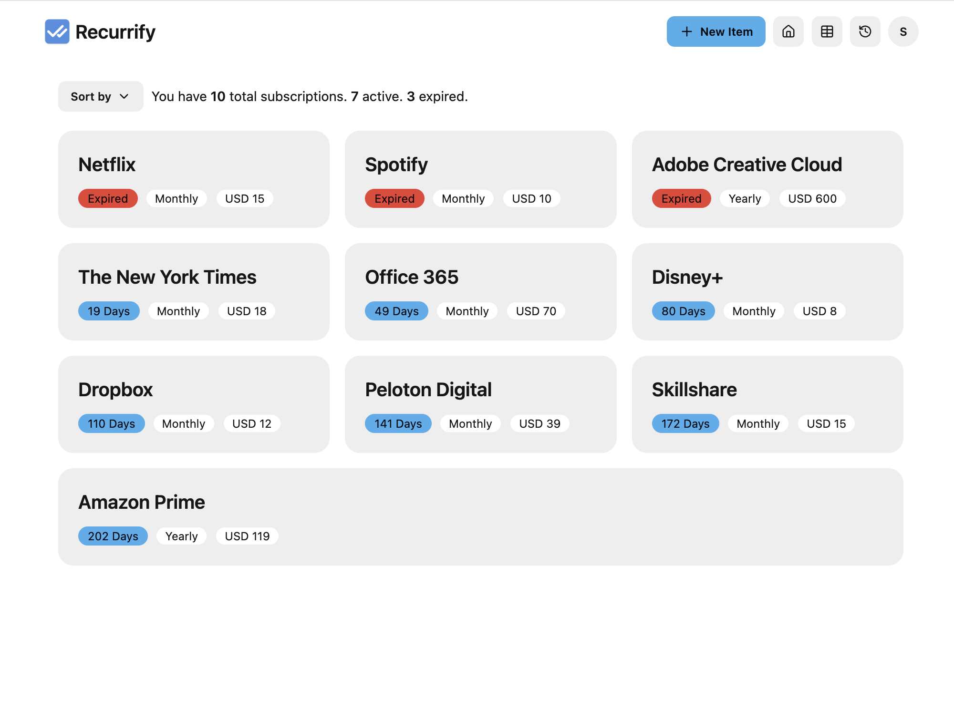Click Disney+'s Monthly tag
This screenshot has width=954, height=721.
pyautogui.click(x=754, y=311)
